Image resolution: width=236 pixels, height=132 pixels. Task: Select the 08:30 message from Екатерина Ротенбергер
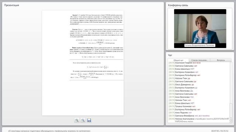coord(184,75)
